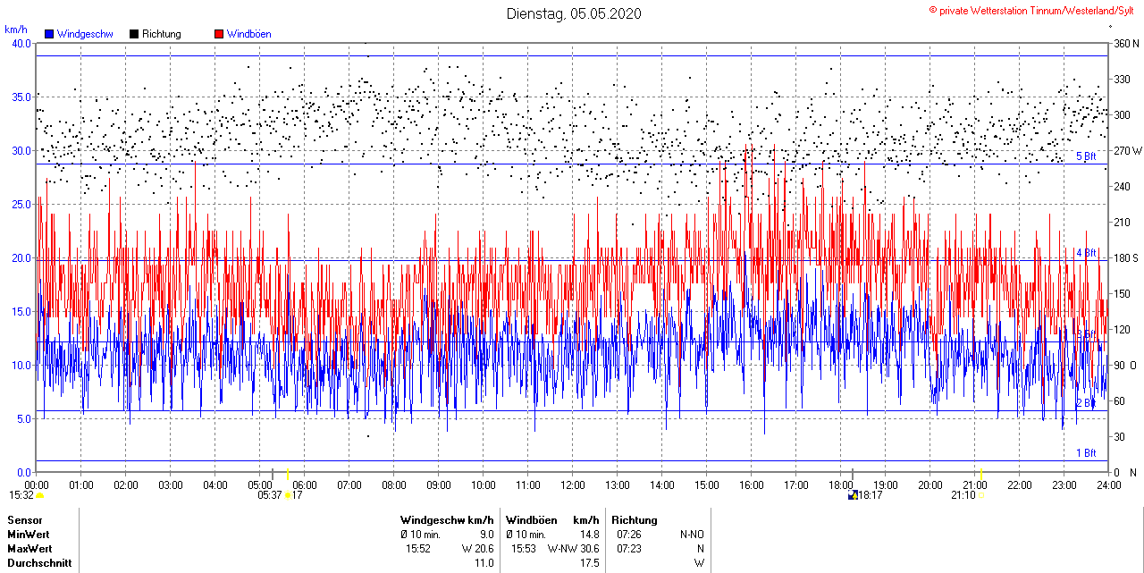Click the minimum gust value 14.8
Viewport: 1144px width, 573px height.
point(589,534)
